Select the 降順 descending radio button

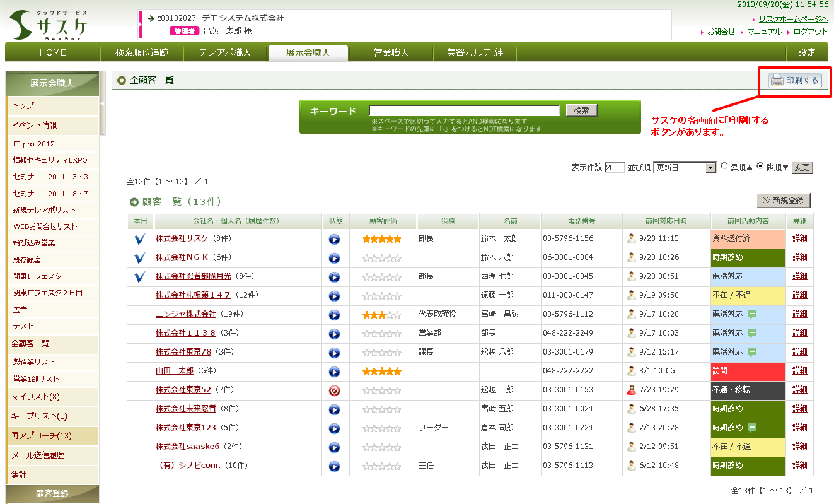pos(760,167)
